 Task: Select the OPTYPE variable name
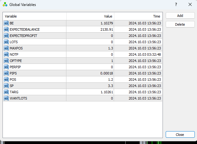pyautogui.click(x=16, y=61)
